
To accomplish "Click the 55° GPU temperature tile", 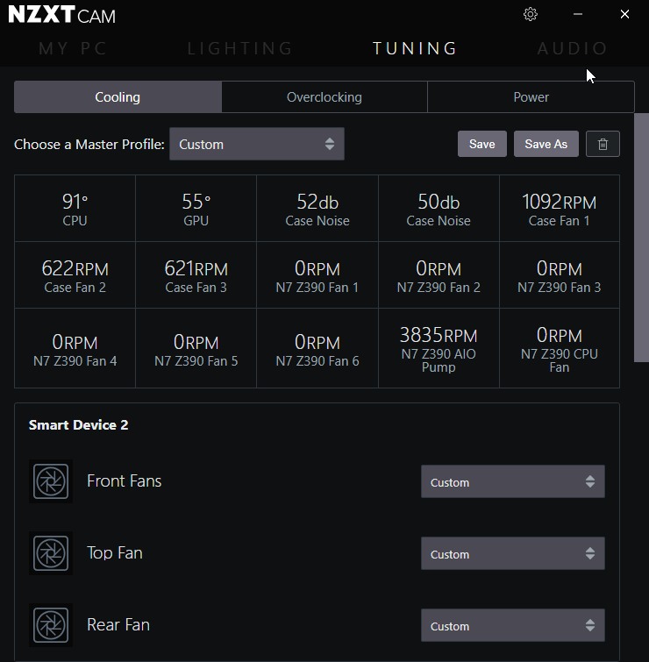I will pos(196,209).
